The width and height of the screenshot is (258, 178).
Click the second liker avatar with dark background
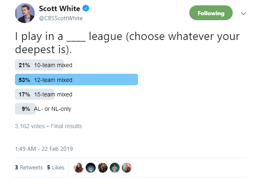click(x=91, y=168)
